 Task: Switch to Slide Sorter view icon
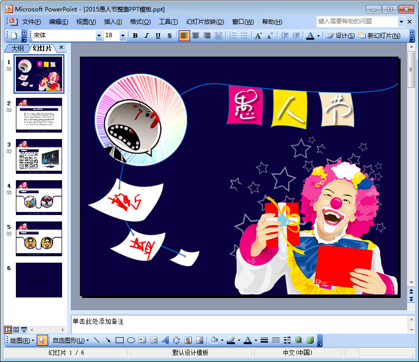coord(16,330)
